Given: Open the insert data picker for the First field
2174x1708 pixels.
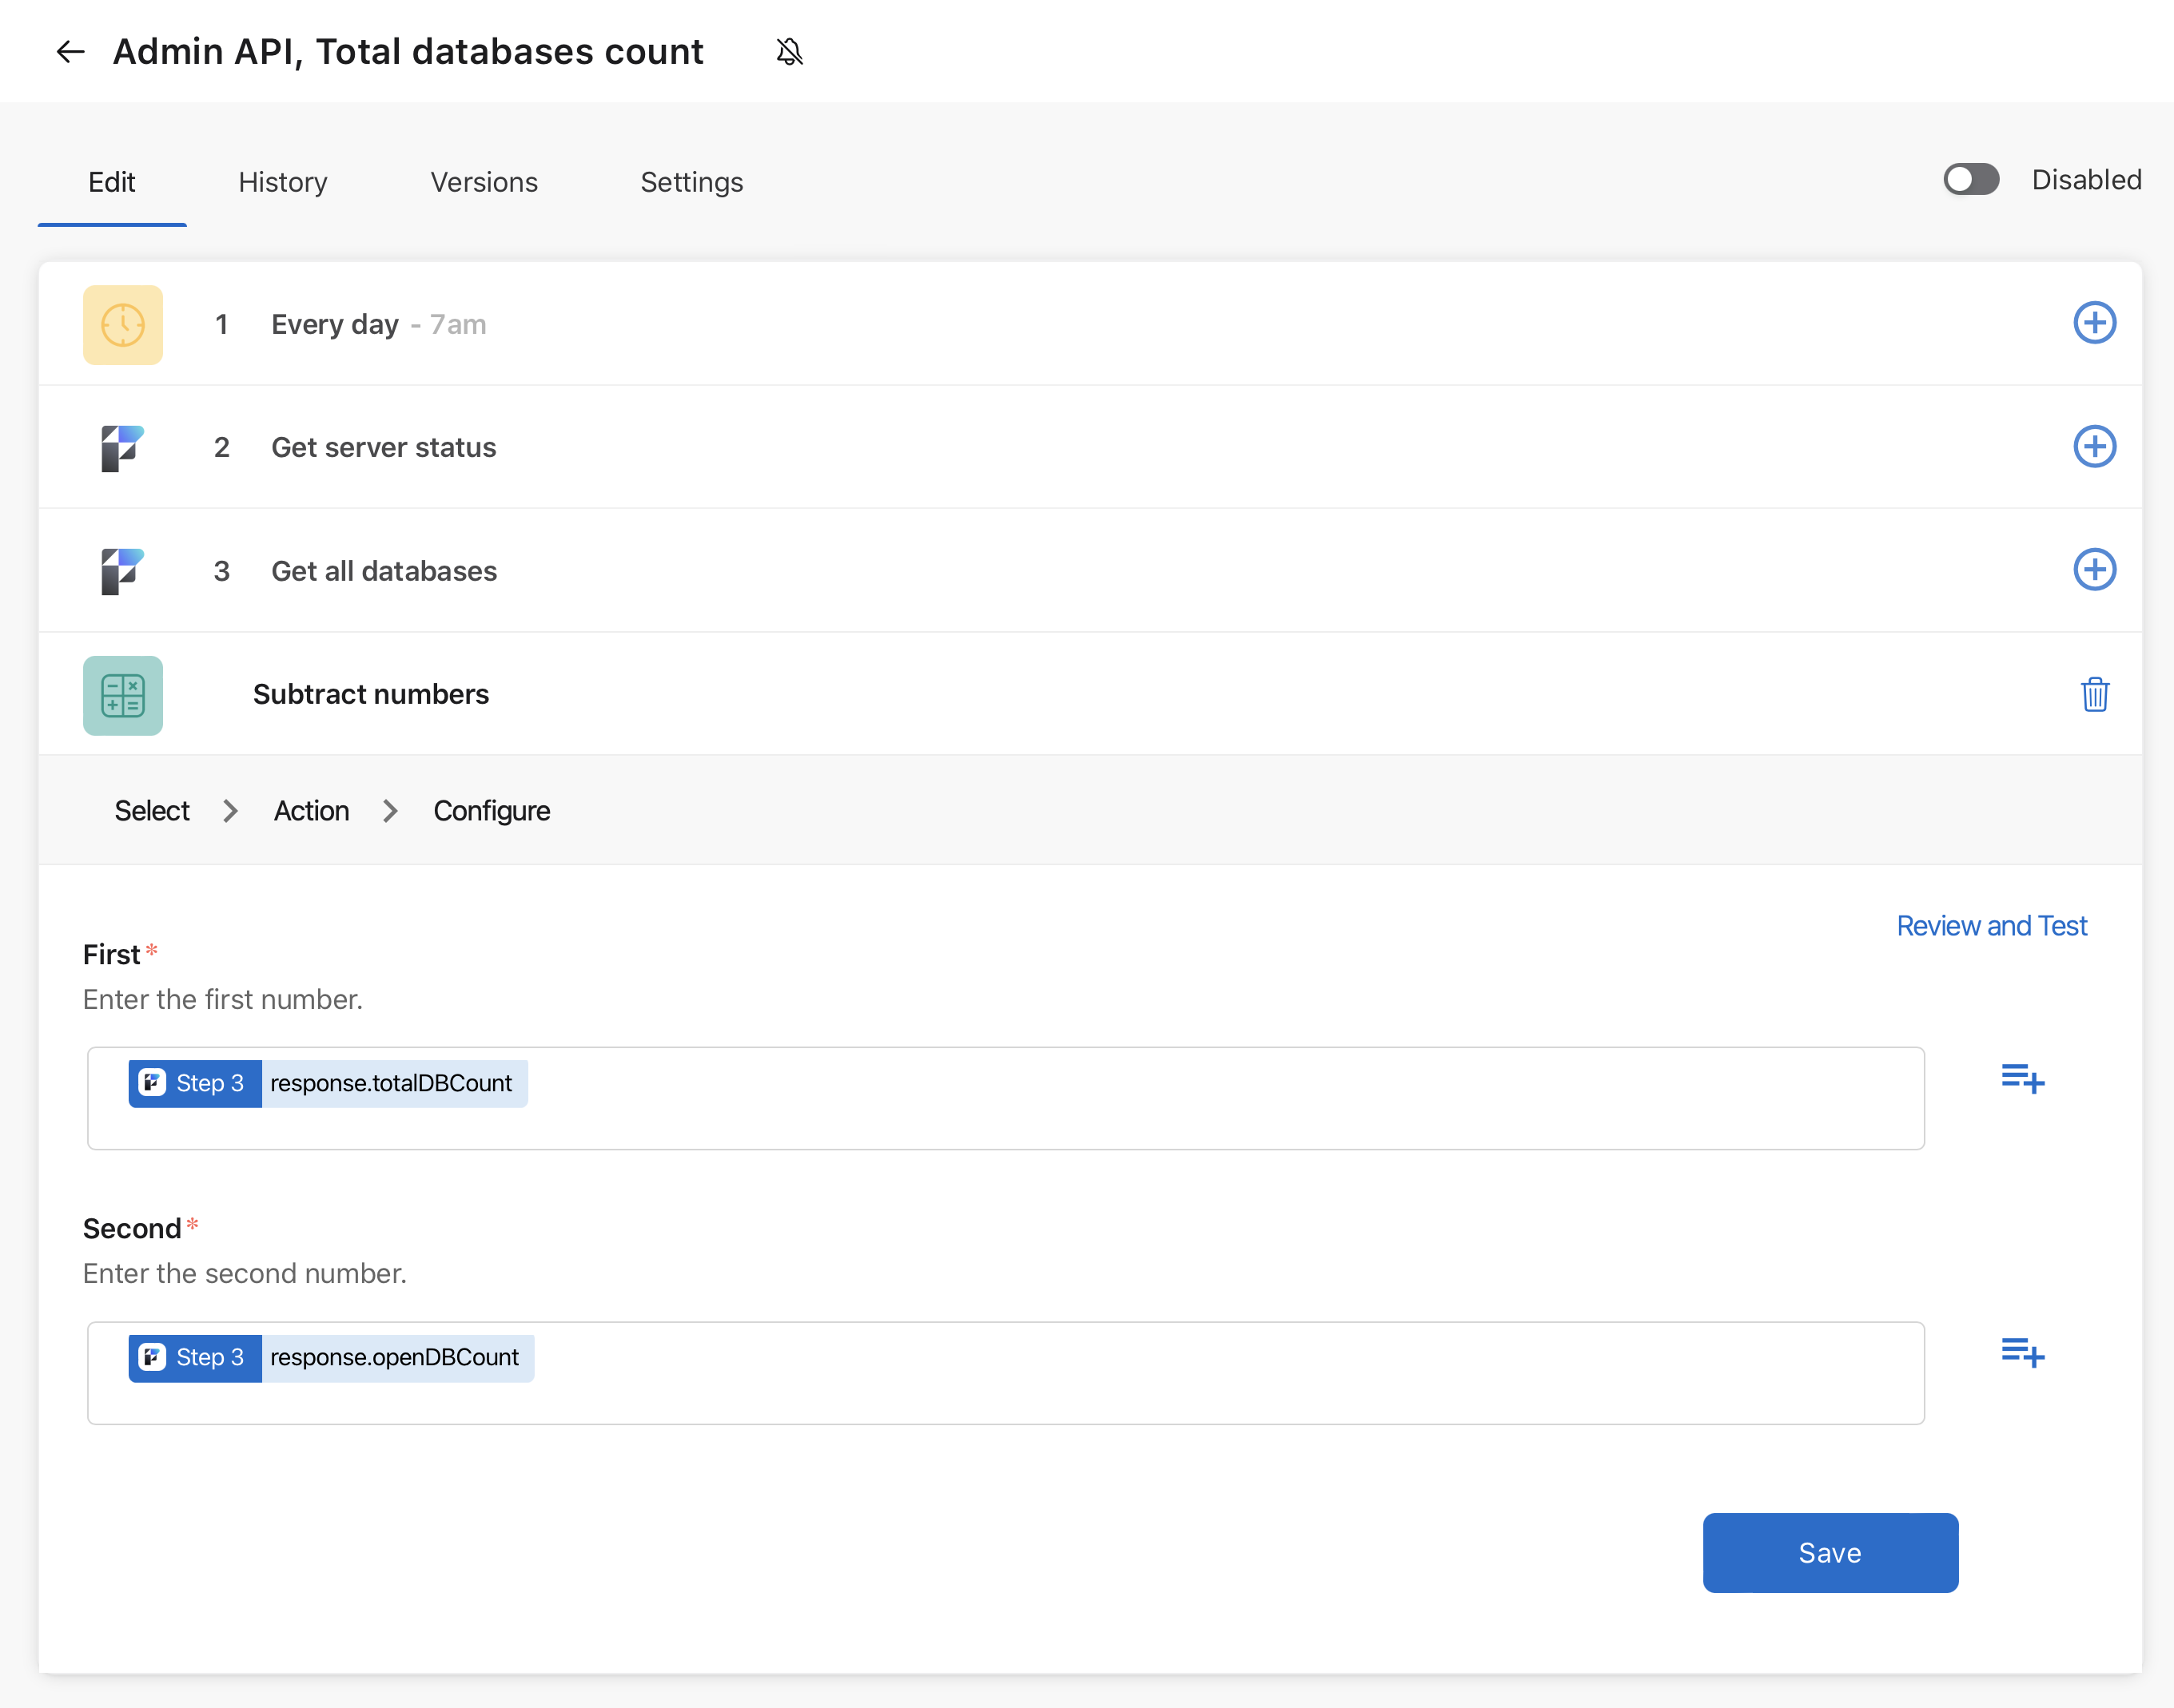Looking at the screenshot, I should click(x=2022, y=1078).
